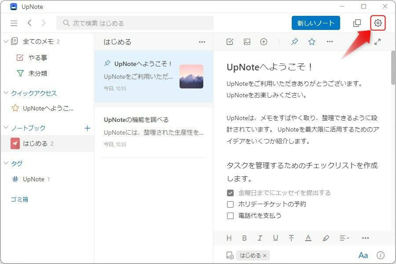
Task: Open more formatting options ellipsis
Action: click(366, 238)
